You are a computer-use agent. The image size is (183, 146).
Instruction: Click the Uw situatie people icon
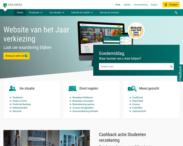pos(13,89)
